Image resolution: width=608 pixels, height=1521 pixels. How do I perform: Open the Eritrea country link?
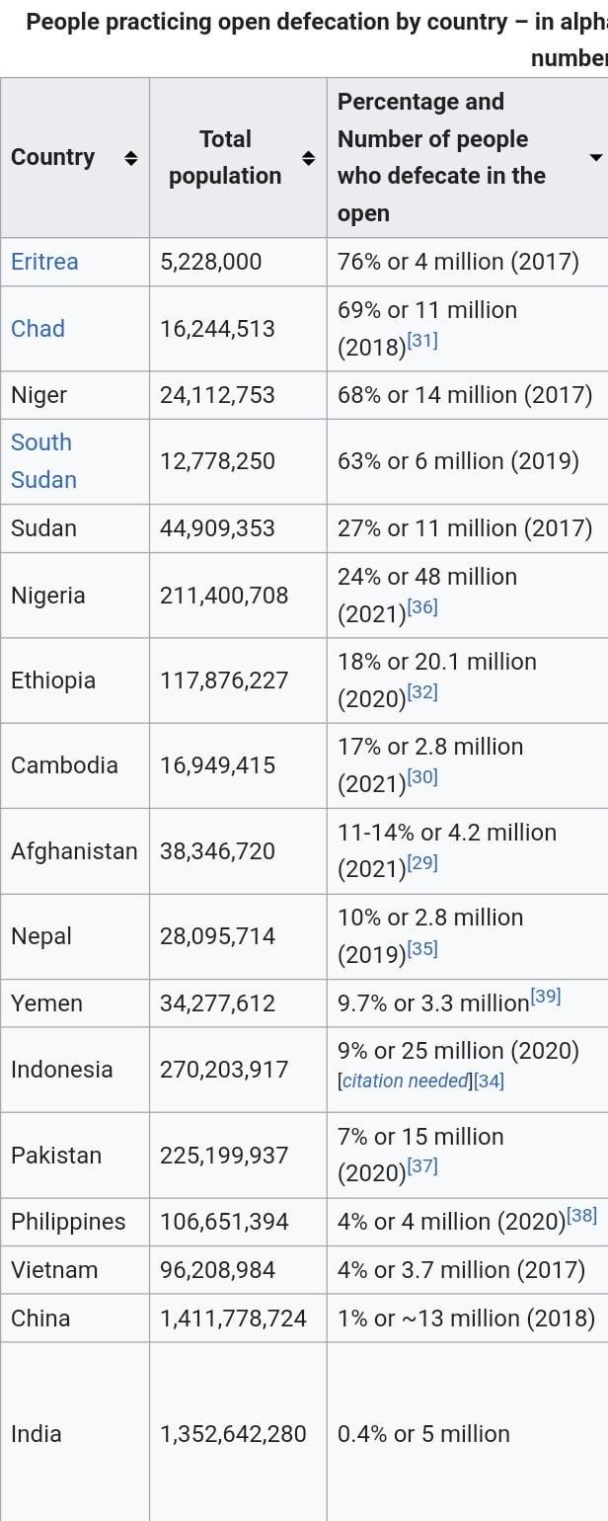click(x=44, y=262)
